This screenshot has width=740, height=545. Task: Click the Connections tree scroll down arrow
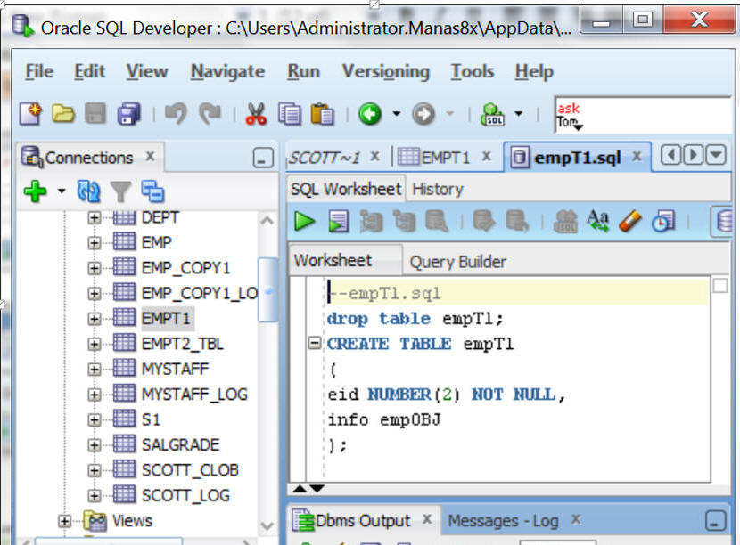click(267, 525)
